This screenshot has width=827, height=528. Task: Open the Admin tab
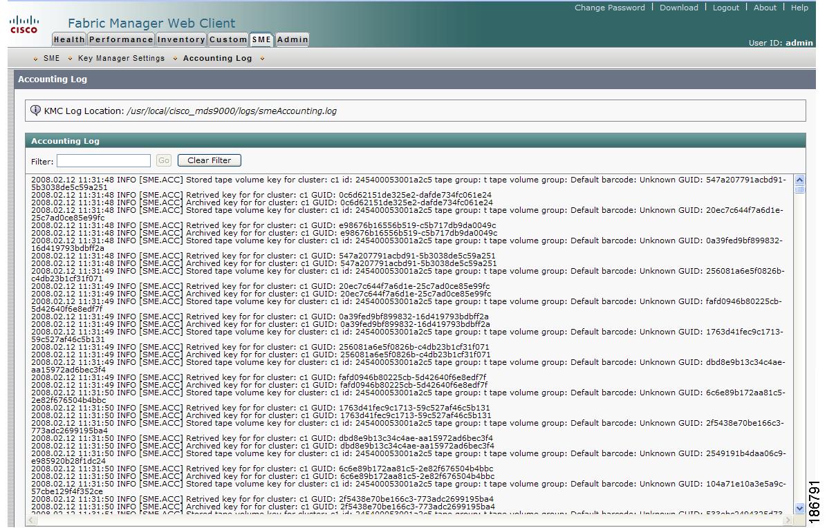point(292,39)
